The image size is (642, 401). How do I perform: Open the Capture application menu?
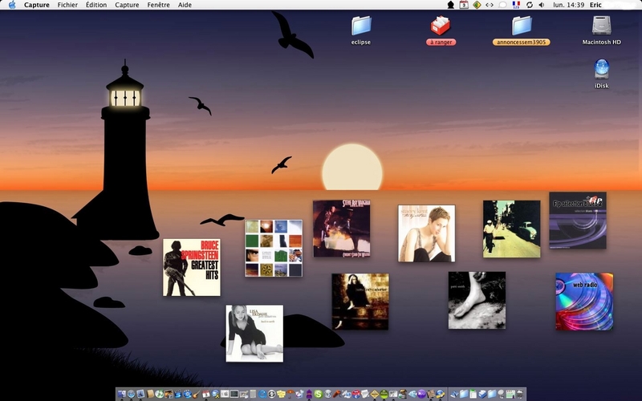[36, 5]
